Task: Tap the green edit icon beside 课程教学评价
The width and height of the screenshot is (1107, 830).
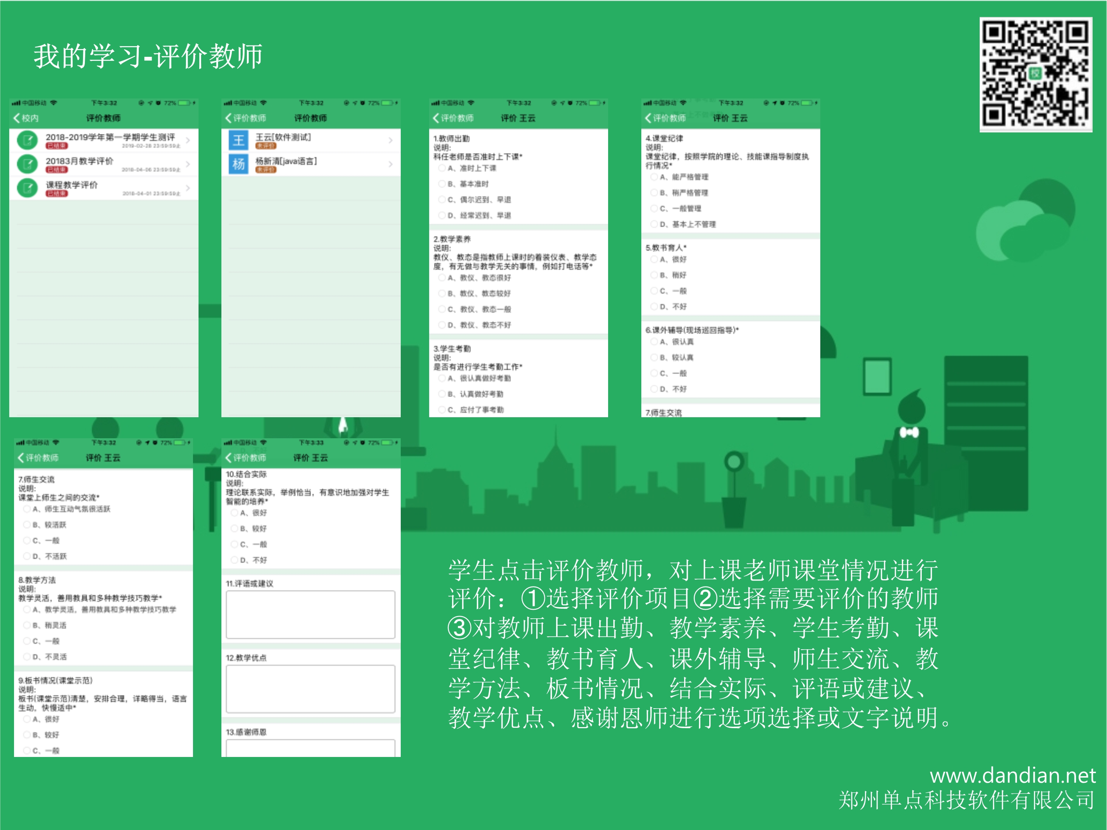Action: pyautogui.click(x=28, y=188)
